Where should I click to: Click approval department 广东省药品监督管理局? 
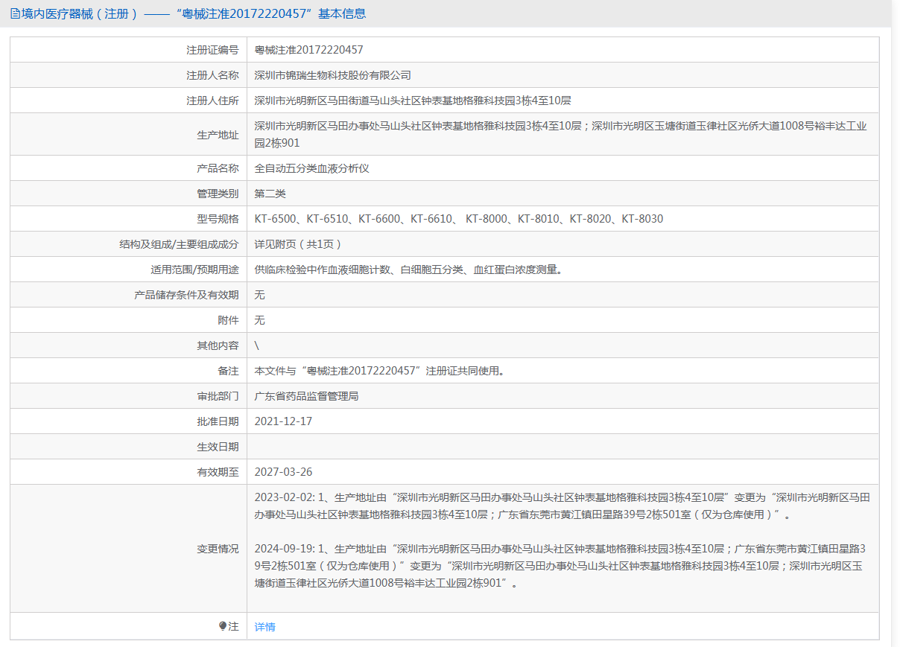coord(307,396)
